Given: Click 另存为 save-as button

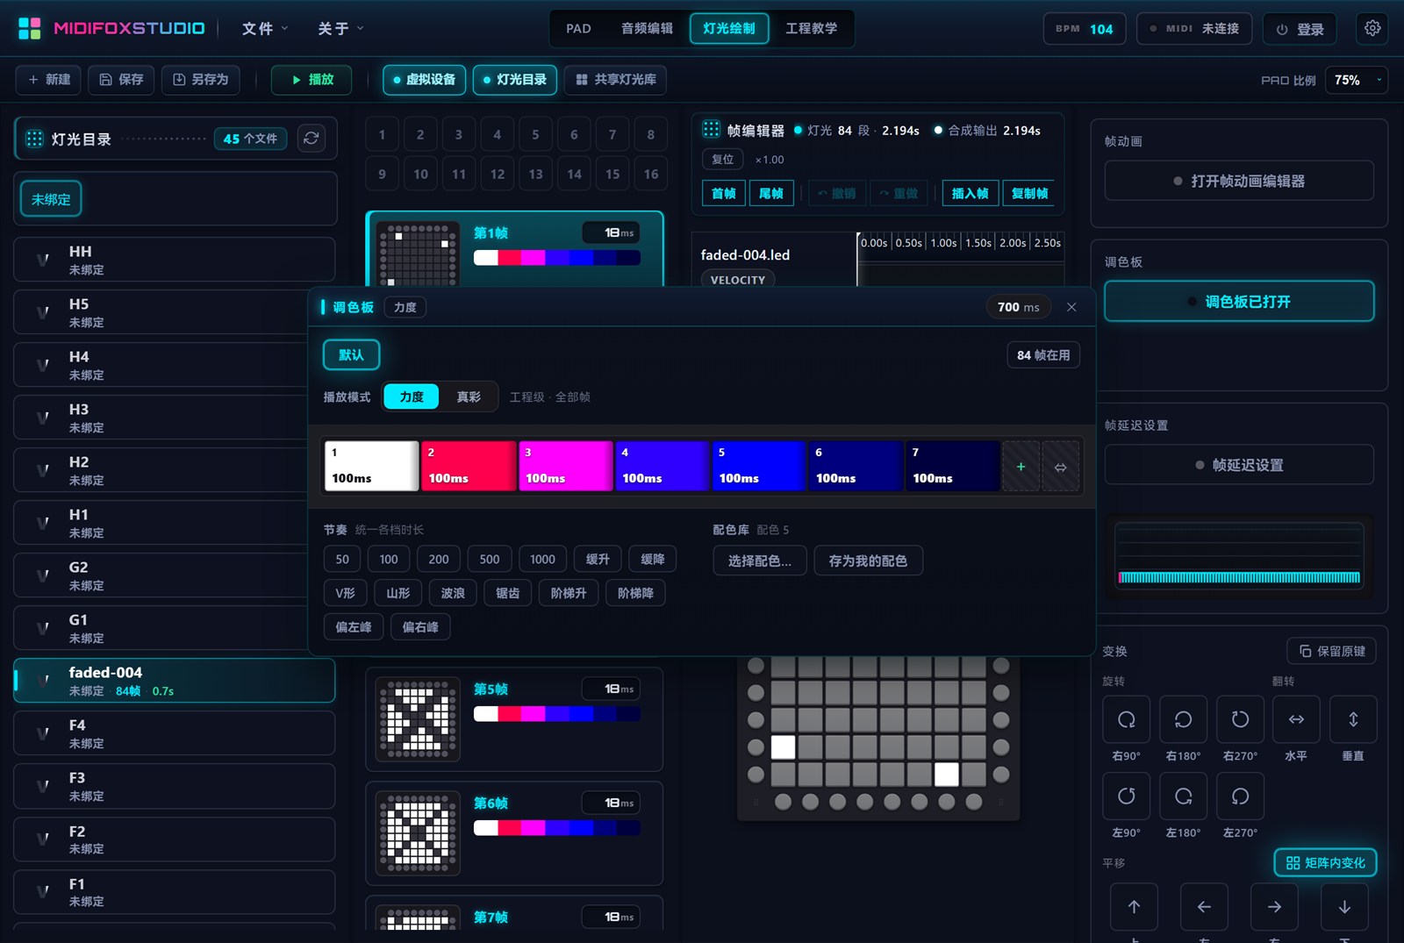Looking at the screenshot, I should (200, 80).
